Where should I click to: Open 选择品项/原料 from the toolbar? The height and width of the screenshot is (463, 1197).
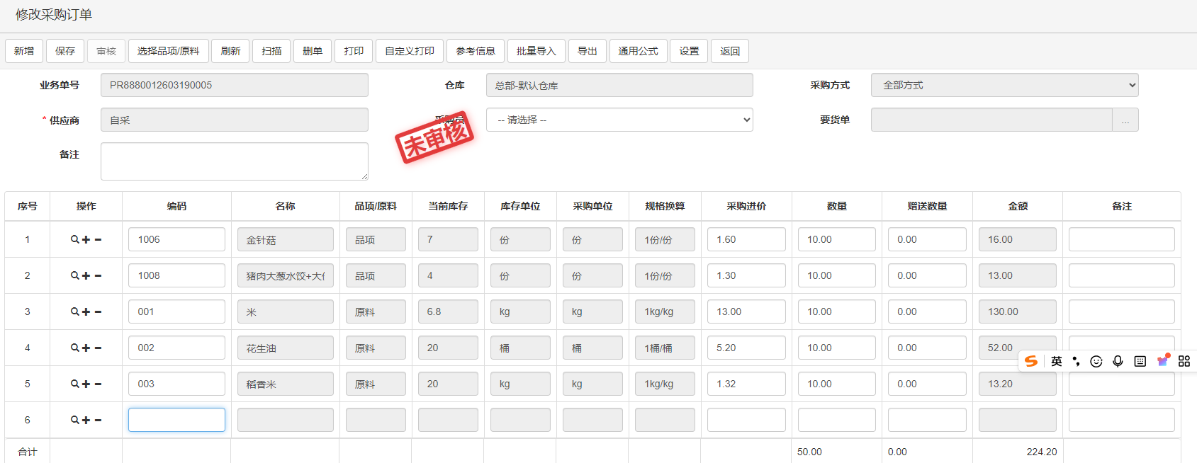pyautogui.click(x=168, y=51)
